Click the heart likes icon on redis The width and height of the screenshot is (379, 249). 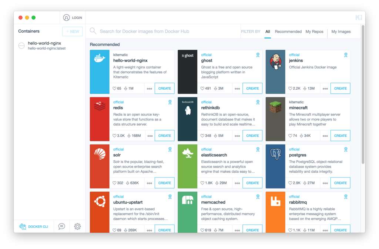(114, 136)
